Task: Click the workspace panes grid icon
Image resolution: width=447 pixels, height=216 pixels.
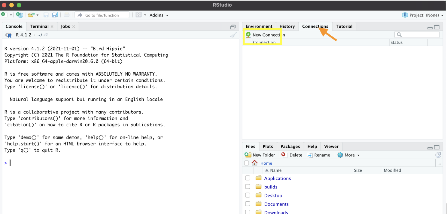Action: click(x=138, y=15)
